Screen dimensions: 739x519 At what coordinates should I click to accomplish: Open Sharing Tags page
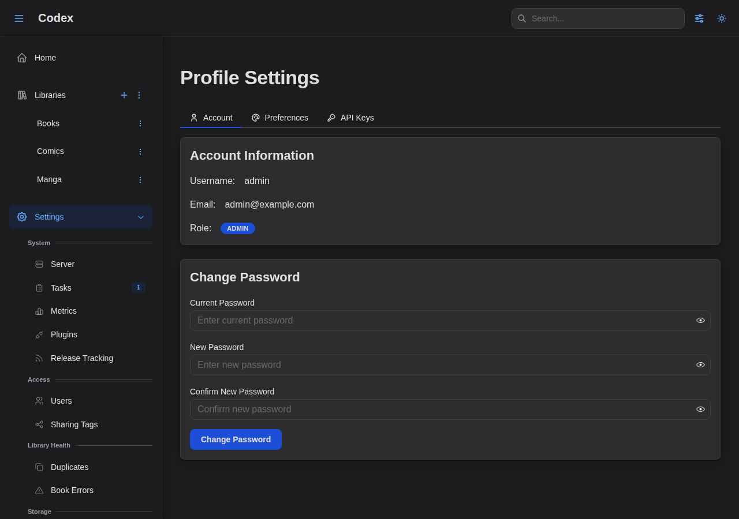[90, 424]
